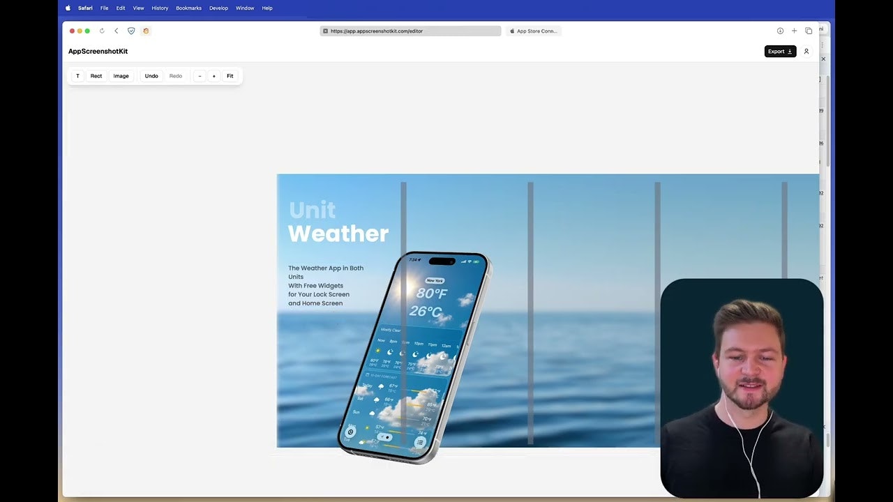893x502 pixels.
Task: Click the URL address field
Action: pos(411,31)
